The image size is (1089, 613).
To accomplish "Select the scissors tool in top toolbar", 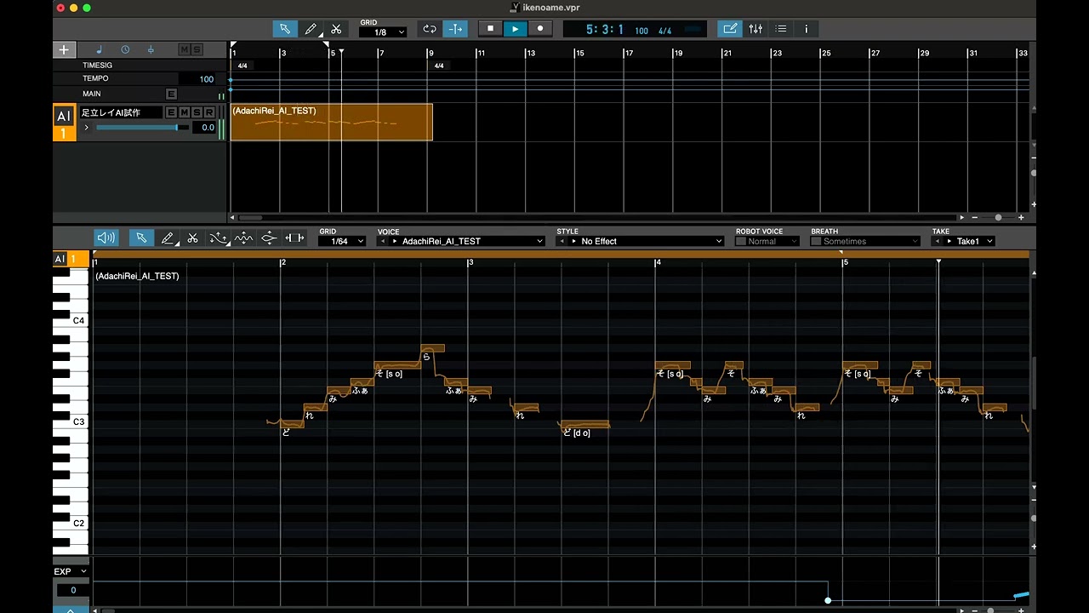I will [x=336, y=29].
